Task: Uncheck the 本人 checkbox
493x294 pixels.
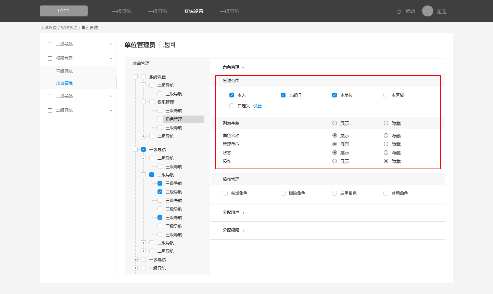Action: [x=232, y=95]
